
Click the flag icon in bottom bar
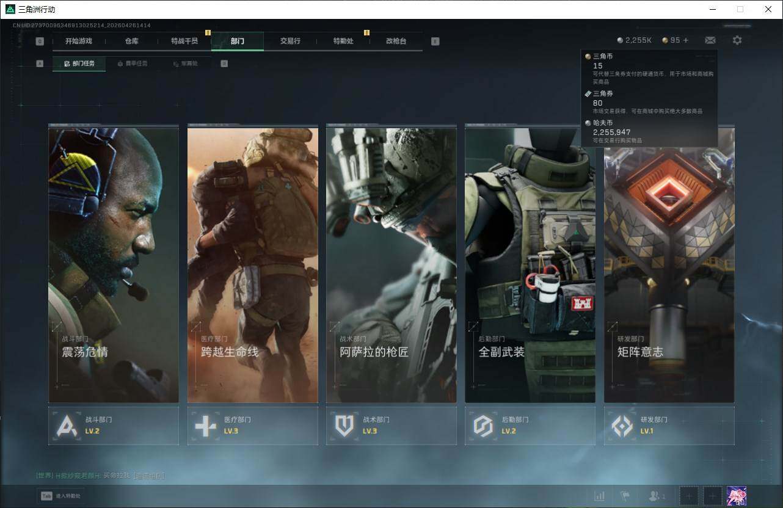(x=625, y=496)
